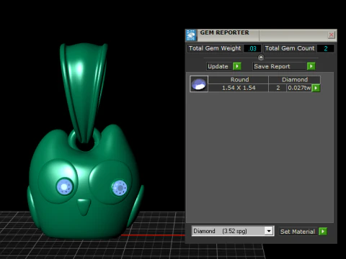Click the GEM REPORTER title bar text

click(224, 32)
